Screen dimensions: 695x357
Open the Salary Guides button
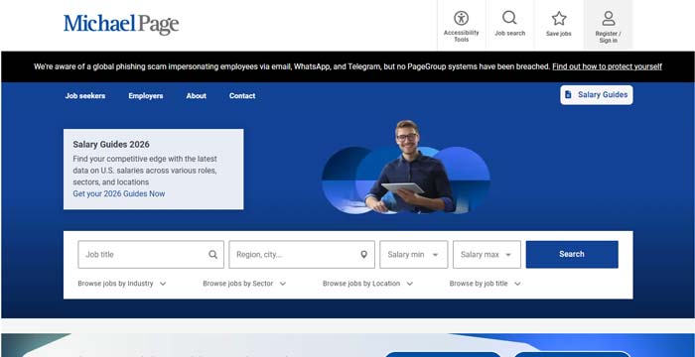[x=596, y=95]
